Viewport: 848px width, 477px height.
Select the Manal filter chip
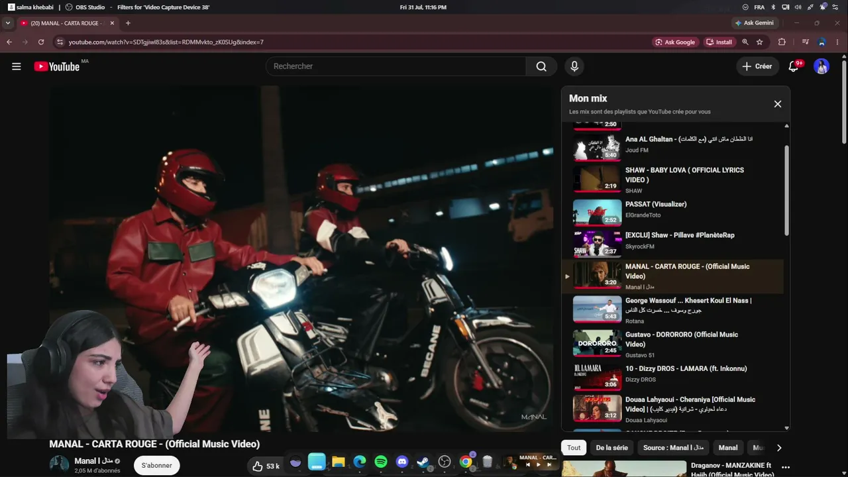[x=728, y=448]
